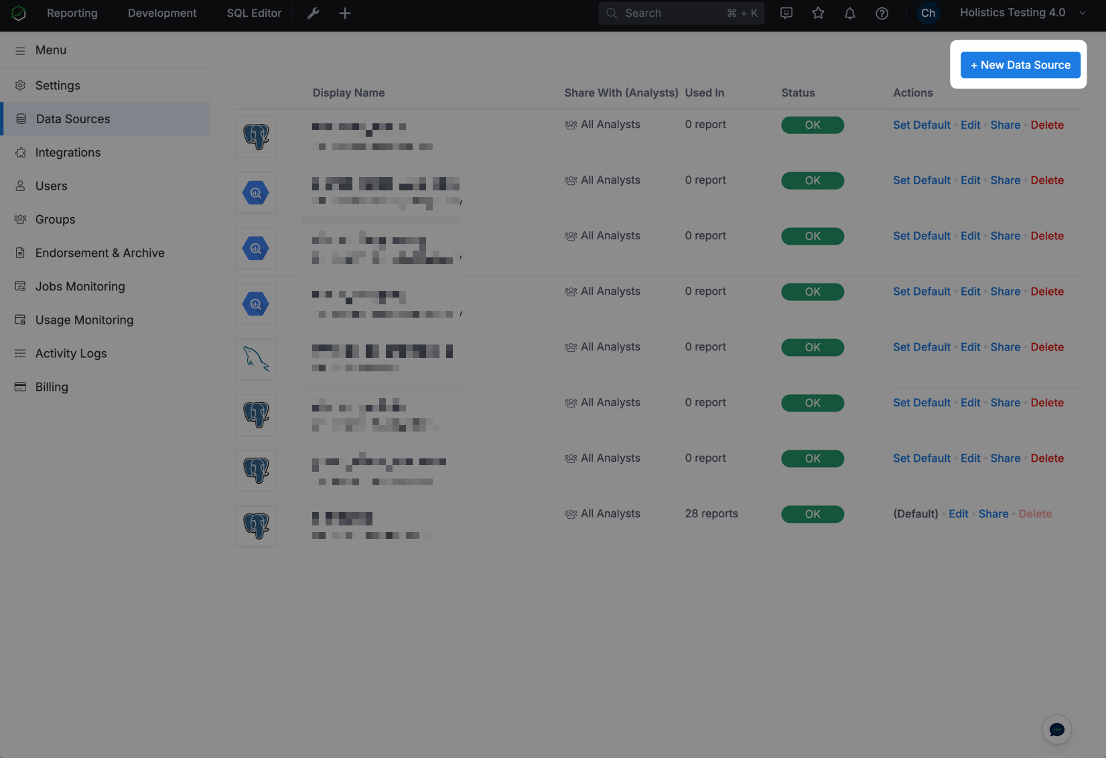Image resolution: width=1106 pixels, height=758 pixels.
Task: Open the Reporting tab
Action: [72, 13]
